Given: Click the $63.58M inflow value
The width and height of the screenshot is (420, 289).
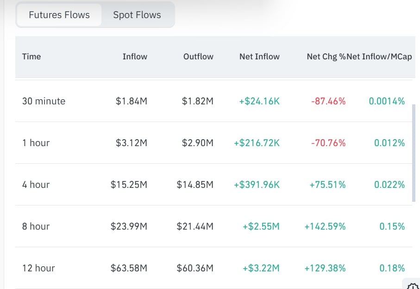Looking at the screenshot, I should 129,268.
